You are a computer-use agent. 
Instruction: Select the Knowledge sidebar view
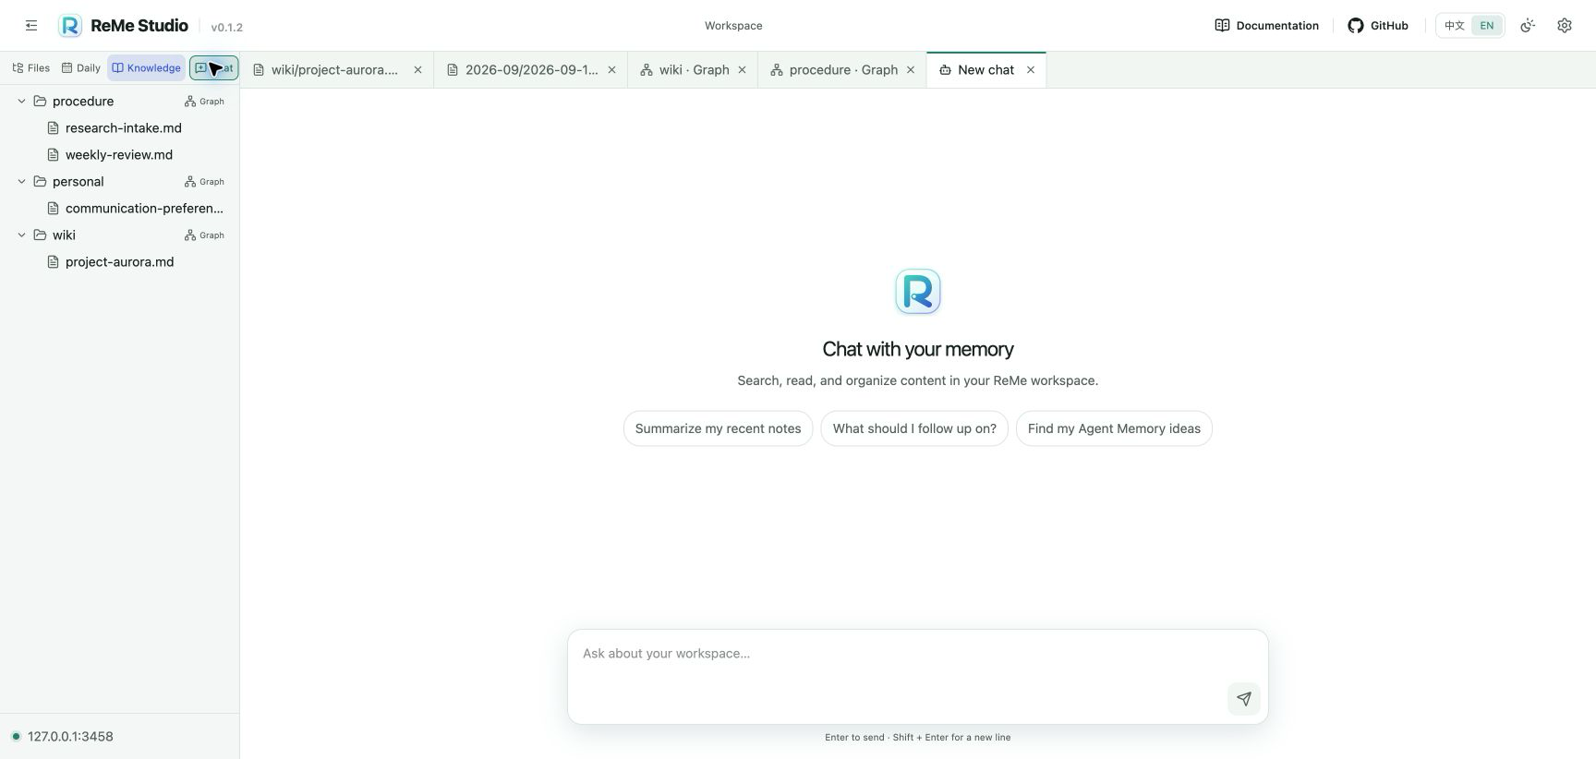point(146,68)
